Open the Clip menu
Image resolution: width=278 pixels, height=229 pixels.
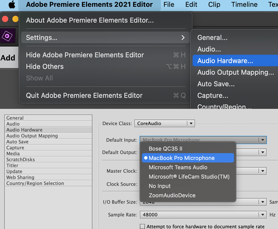point(214,4)
